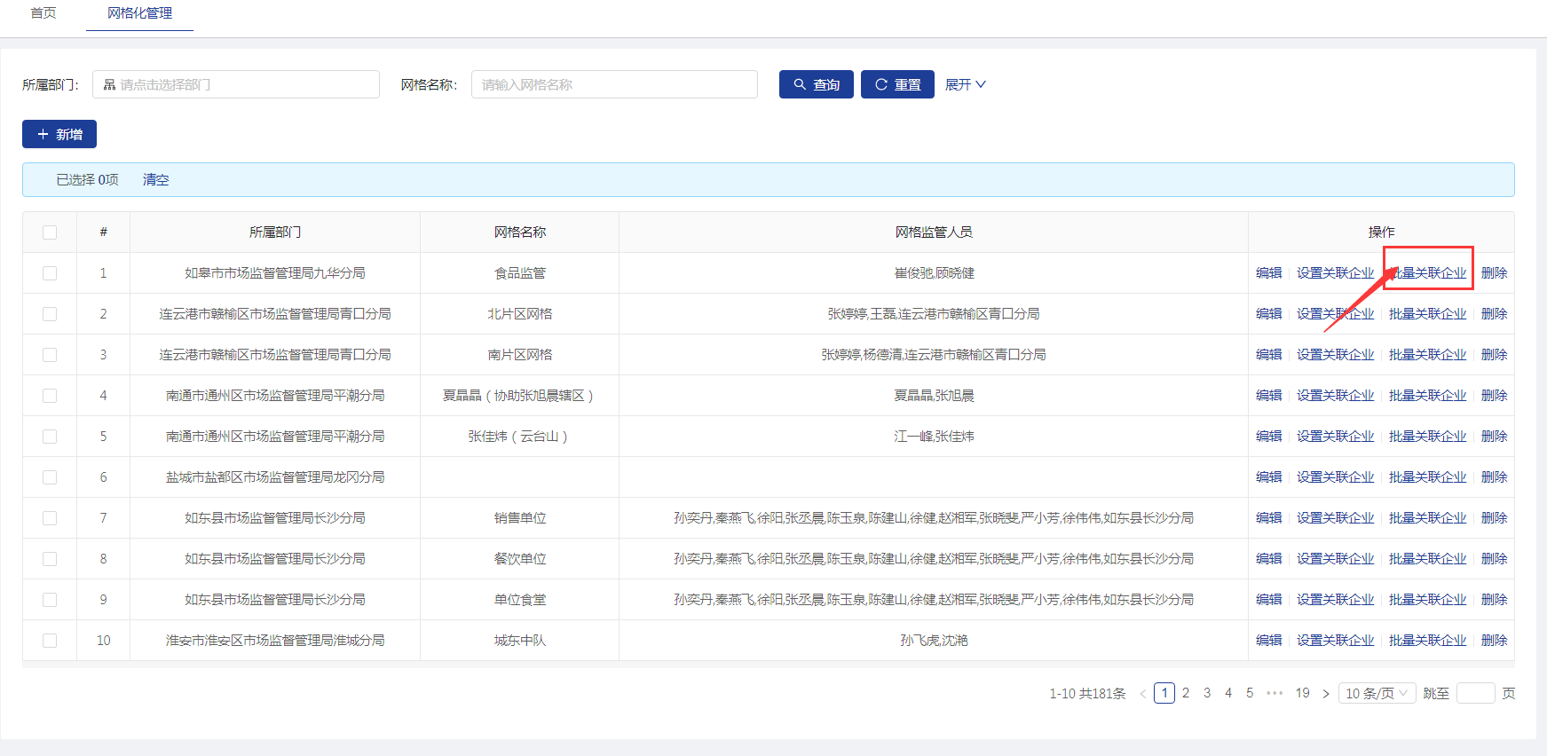Select the checkbox for row 10
The height and width of the screenshot is (756, 1547).
[50, 641]
